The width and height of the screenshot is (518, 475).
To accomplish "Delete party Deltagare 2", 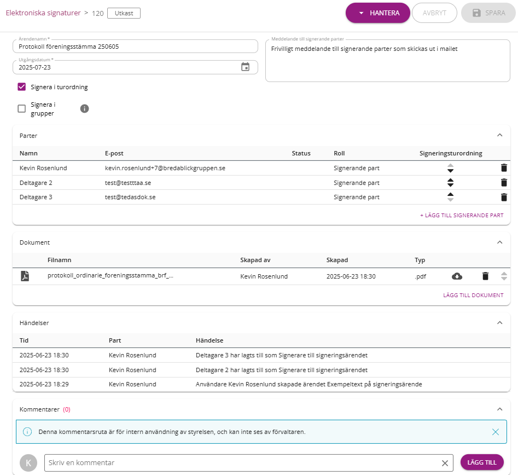I will [504, 182].
